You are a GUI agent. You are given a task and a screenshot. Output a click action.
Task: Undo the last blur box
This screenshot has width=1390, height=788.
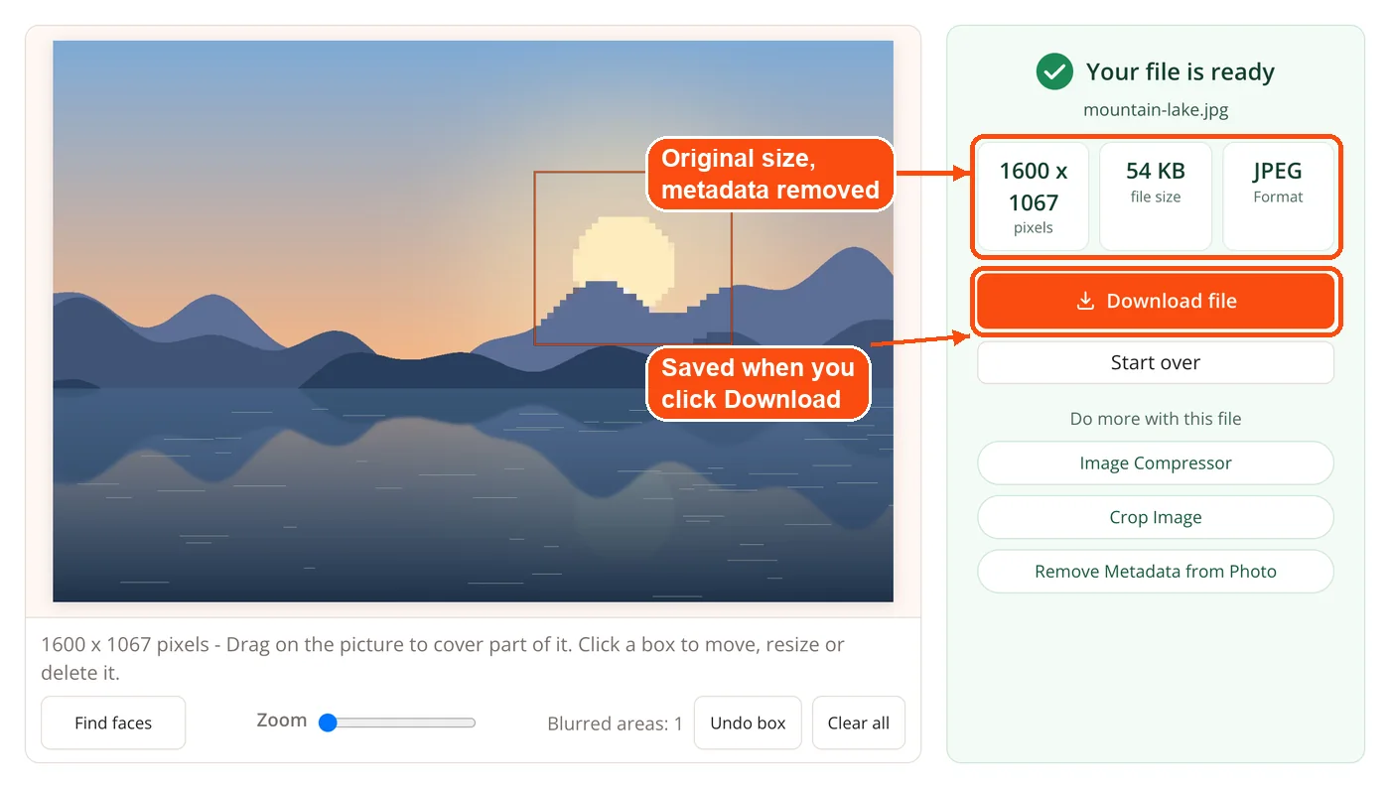click(x=748, y=722)
